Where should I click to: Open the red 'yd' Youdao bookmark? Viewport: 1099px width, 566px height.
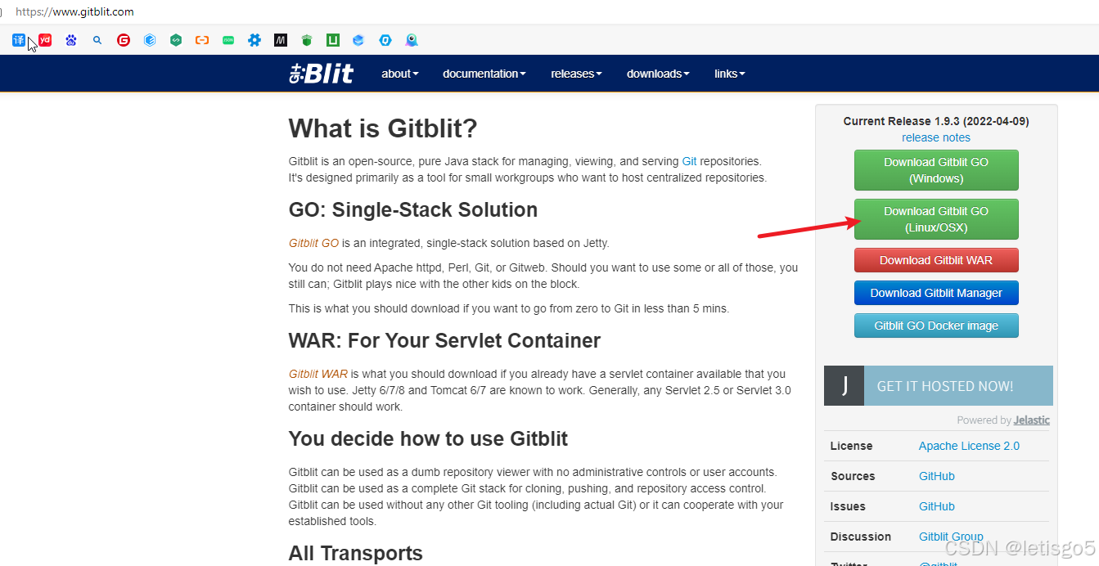tap(45, 40)
